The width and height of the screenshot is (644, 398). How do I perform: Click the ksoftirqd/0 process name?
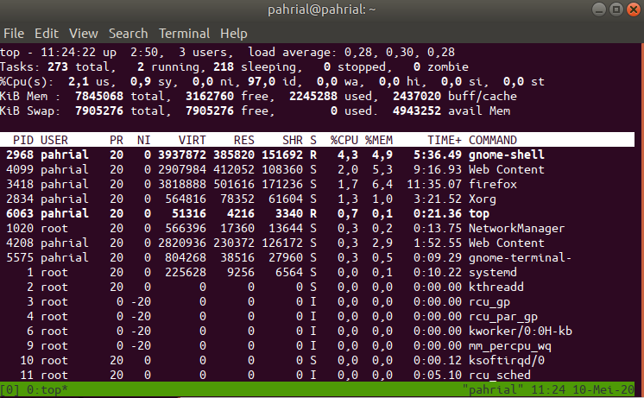pos(507,361)
